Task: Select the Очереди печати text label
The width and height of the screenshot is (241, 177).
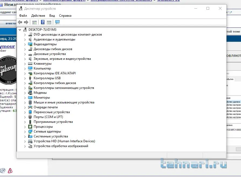Action: tap(46, 107)
